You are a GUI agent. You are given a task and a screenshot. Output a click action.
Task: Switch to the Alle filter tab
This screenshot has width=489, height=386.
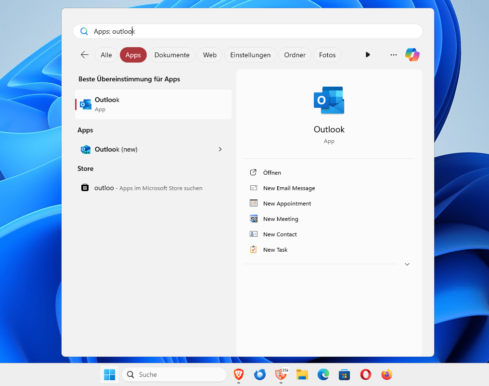point(106,55)
